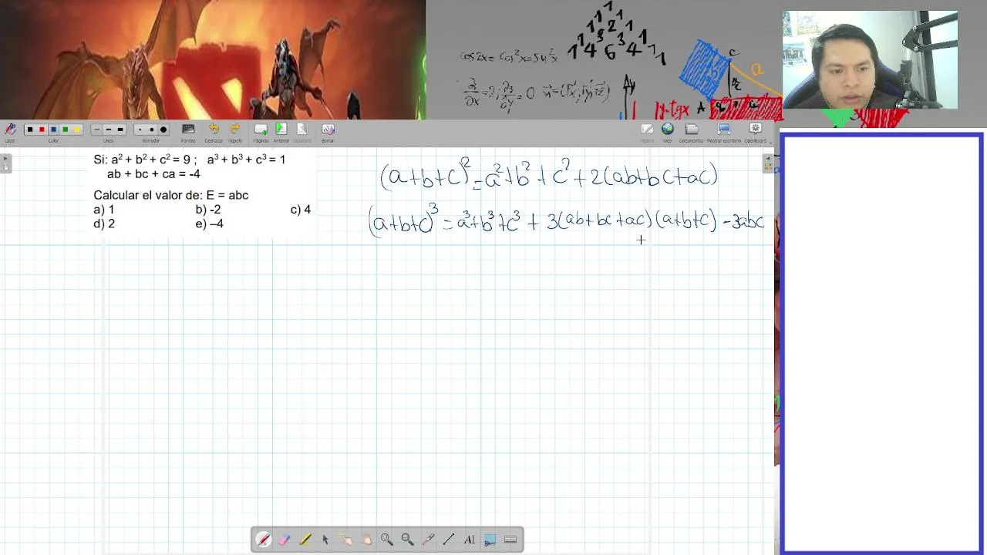Click the Repetir redo arrow

coord(234,129)
